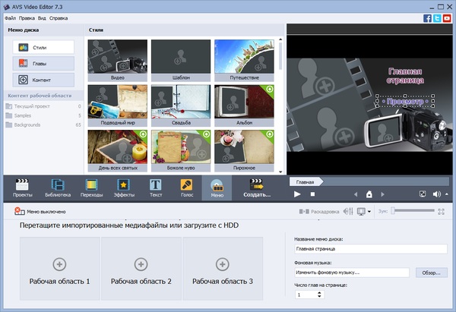456x312 pixels.
Task: Open the Справка help menu
Action: [x=59, y=17]
